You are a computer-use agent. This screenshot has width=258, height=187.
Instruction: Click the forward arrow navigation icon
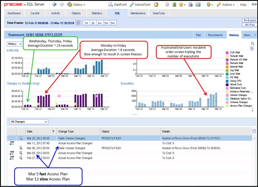[62, 4]
